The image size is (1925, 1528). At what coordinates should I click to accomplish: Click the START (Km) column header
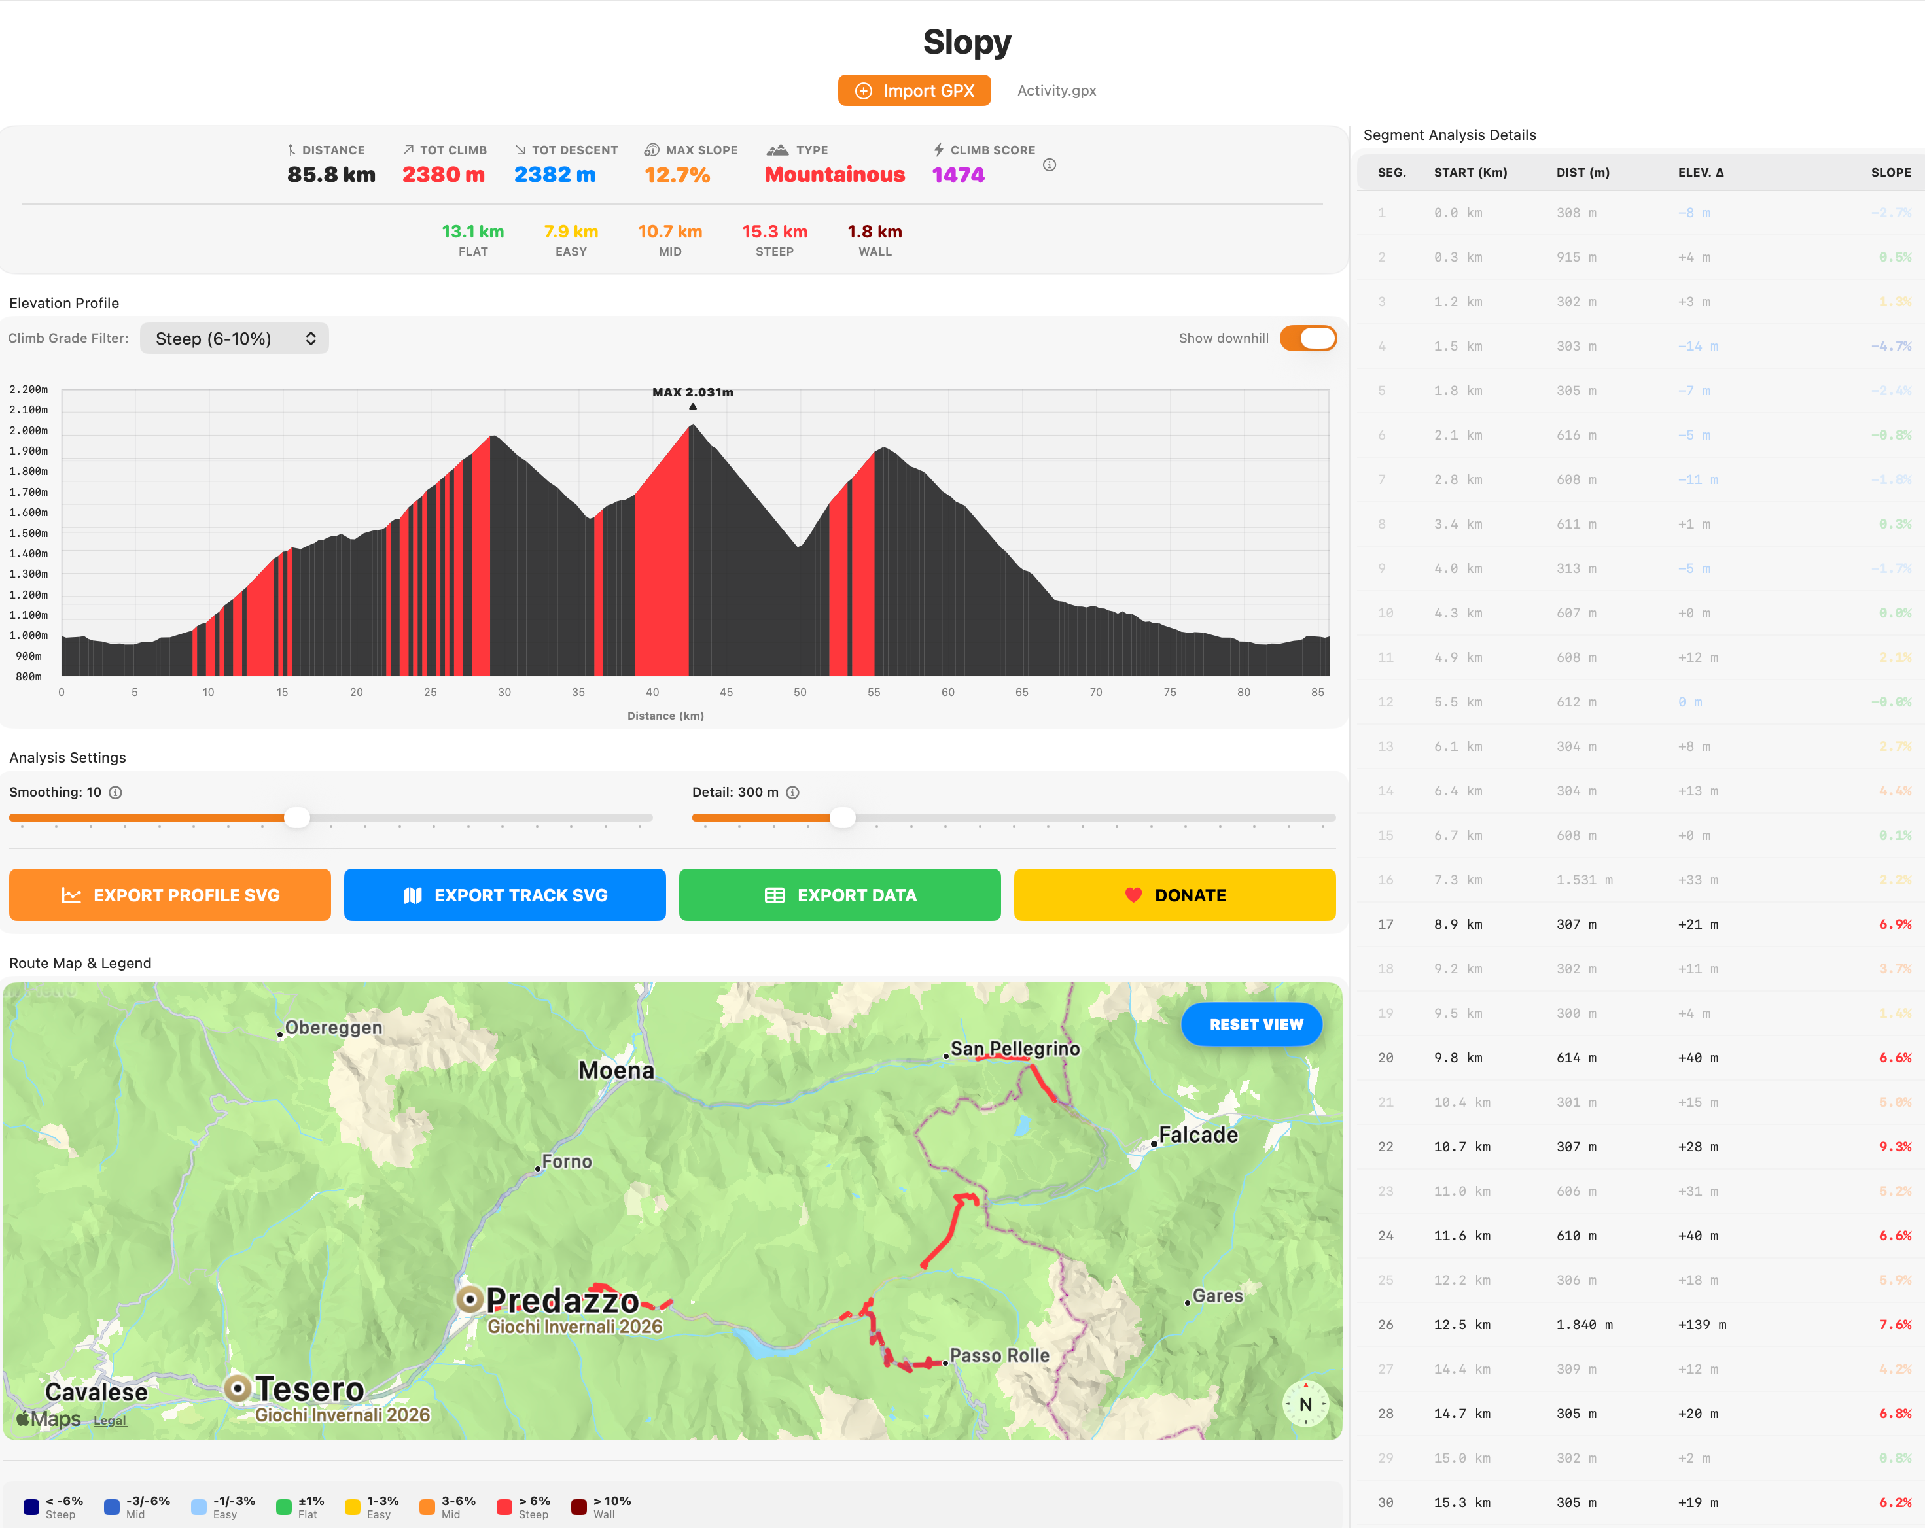pos(1470,172)
